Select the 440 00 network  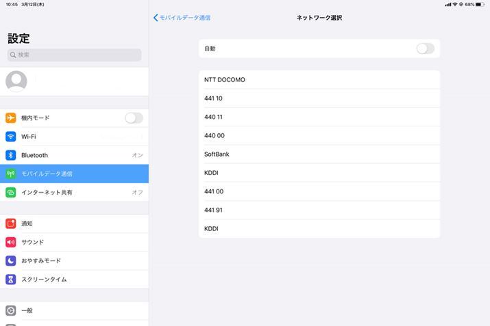point(319,135)
